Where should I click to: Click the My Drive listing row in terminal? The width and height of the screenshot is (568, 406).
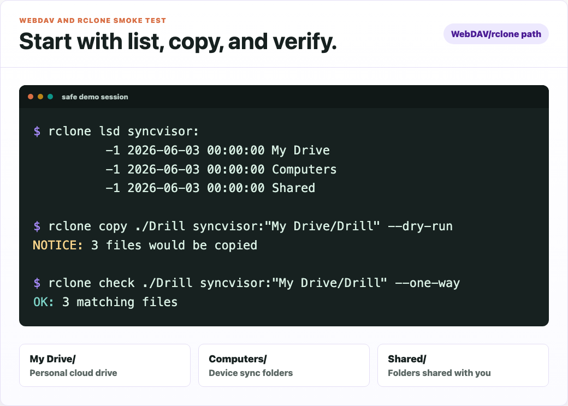[217, 150]
